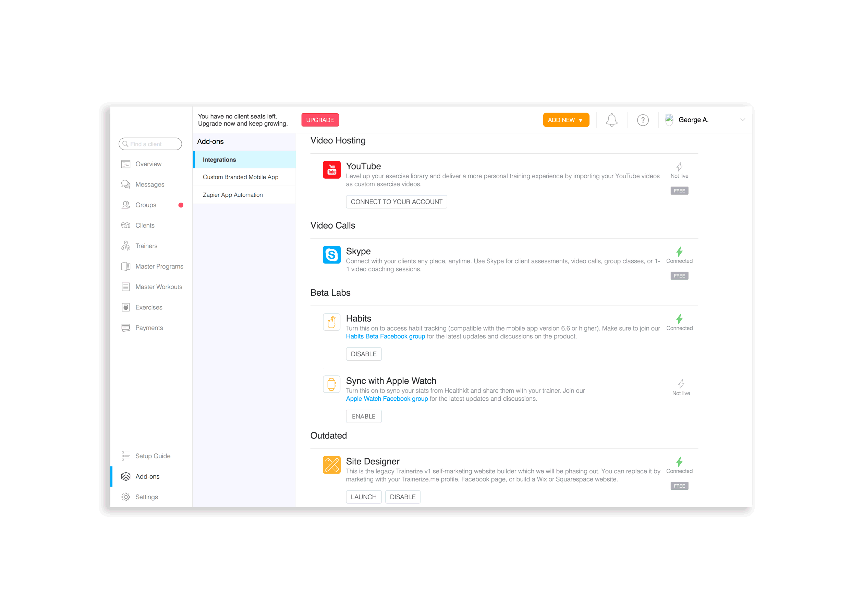Screen dimensions: 851x616
Task: Click CONNECT TO YOUR ACCOUNT for YouTube
Action: point(396,202)
